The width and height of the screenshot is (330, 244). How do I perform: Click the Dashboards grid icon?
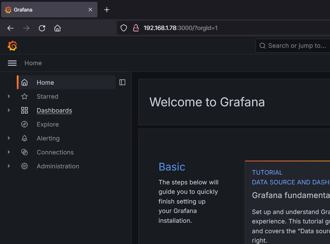pyautogui.click(x=24, y=110)
